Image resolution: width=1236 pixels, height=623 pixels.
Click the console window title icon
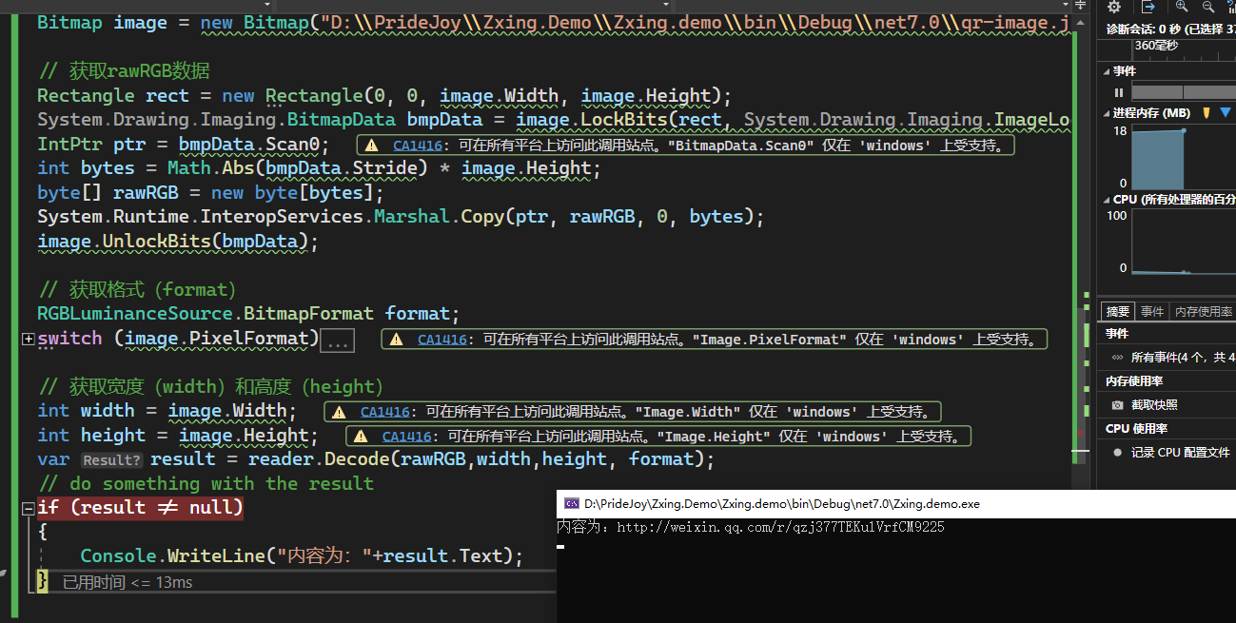[x=572, y=504]
